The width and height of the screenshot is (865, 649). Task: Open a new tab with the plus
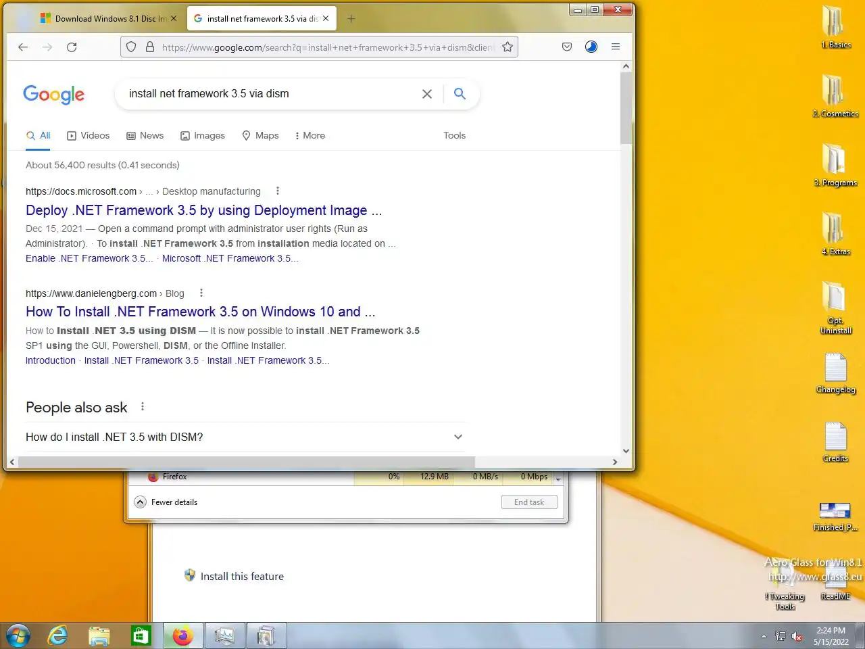pos(351,18)
